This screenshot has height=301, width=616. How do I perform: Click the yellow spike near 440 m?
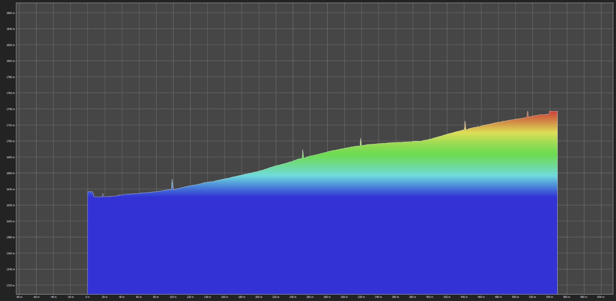point(465,125)
